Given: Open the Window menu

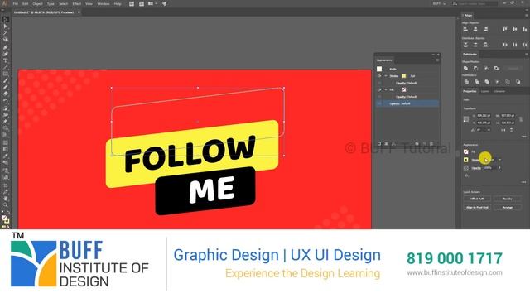Looking at the screenshot, I should 103,3.
